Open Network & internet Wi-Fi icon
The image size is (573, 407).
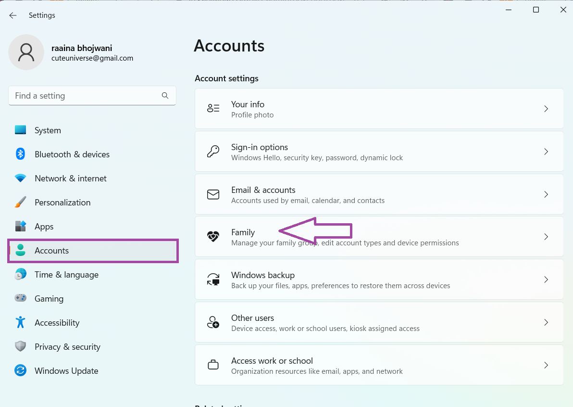coord(20,178)
